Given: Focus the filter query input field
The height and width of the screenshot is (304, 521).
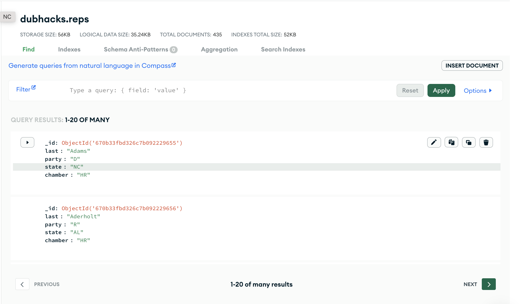Looking at the screenshot, I should pos(229,90).
